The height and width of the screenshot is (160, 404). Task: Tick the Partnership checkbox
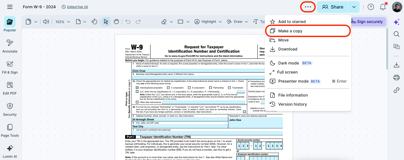tap(211, 88)
